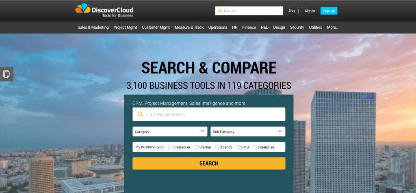The image size is (416, 193).
Task: Click the 'My business type:' label
Action: [150, 147]
